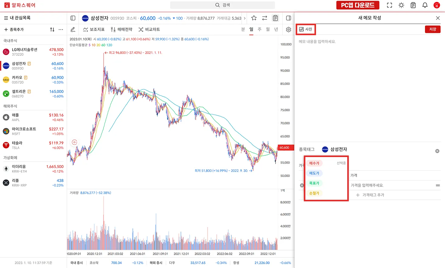
Task: Open the memo icon next to 셀트리온
Action: click(x=29, y=92)
